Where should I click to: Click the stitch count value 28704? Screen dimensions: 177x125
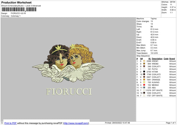pyautogui.click(x=173, y=2)
